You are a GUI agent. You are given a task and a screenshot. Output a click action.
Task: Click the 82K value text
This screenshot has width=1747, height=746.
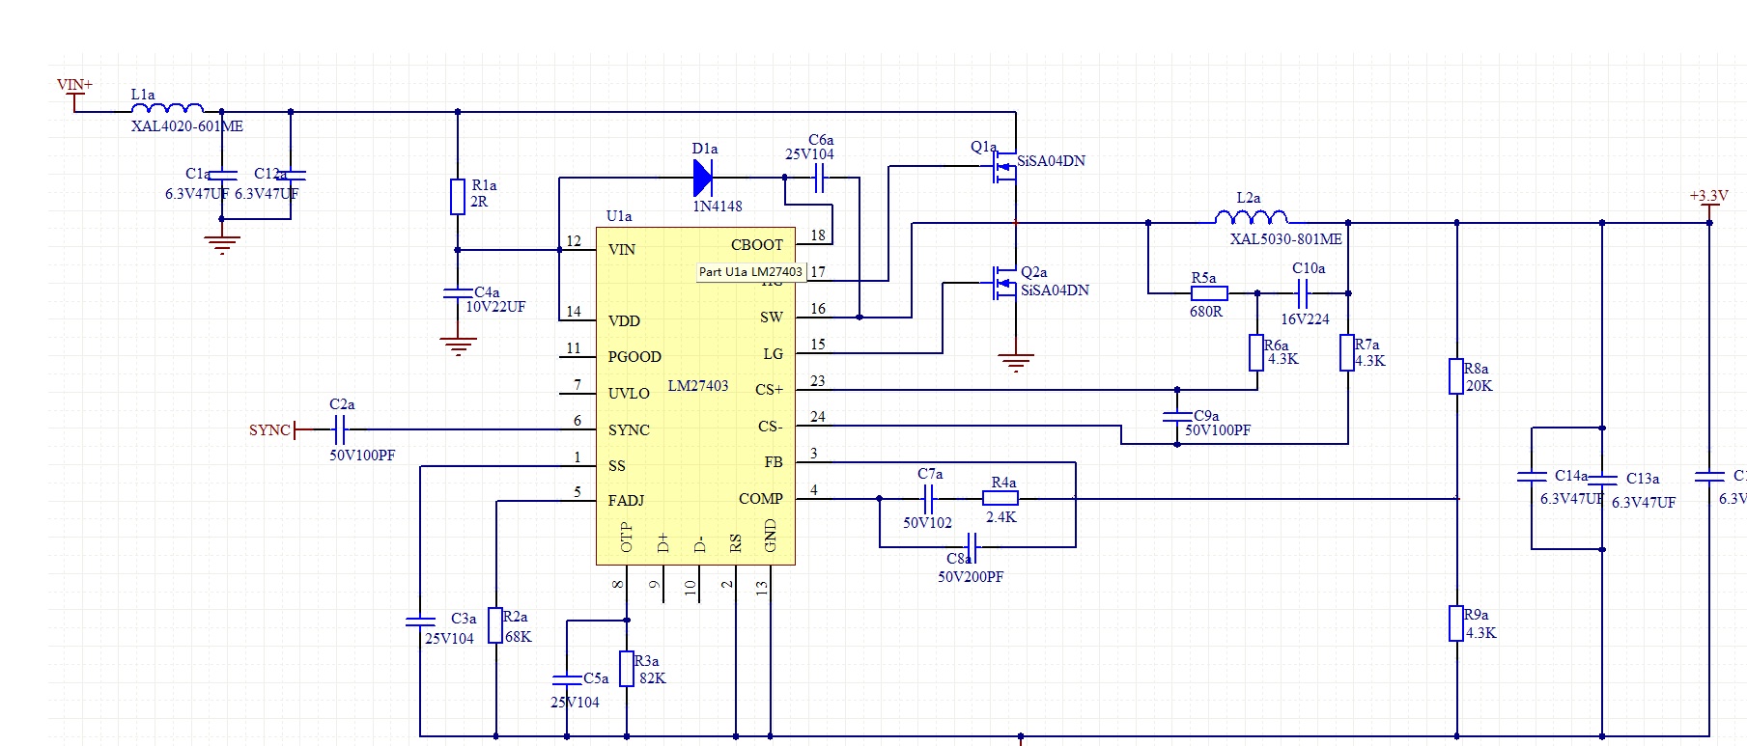click(x=653, y=678)
